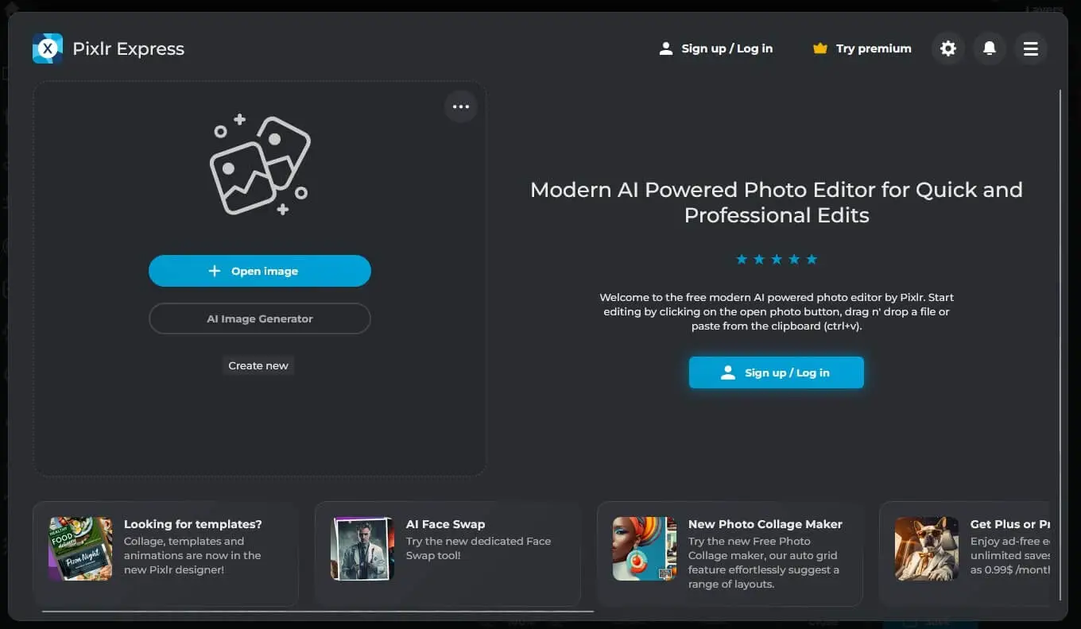Click the welcome paragraph about free photo editor
This screenshot has height=629, width=1081.
point(777,311)
